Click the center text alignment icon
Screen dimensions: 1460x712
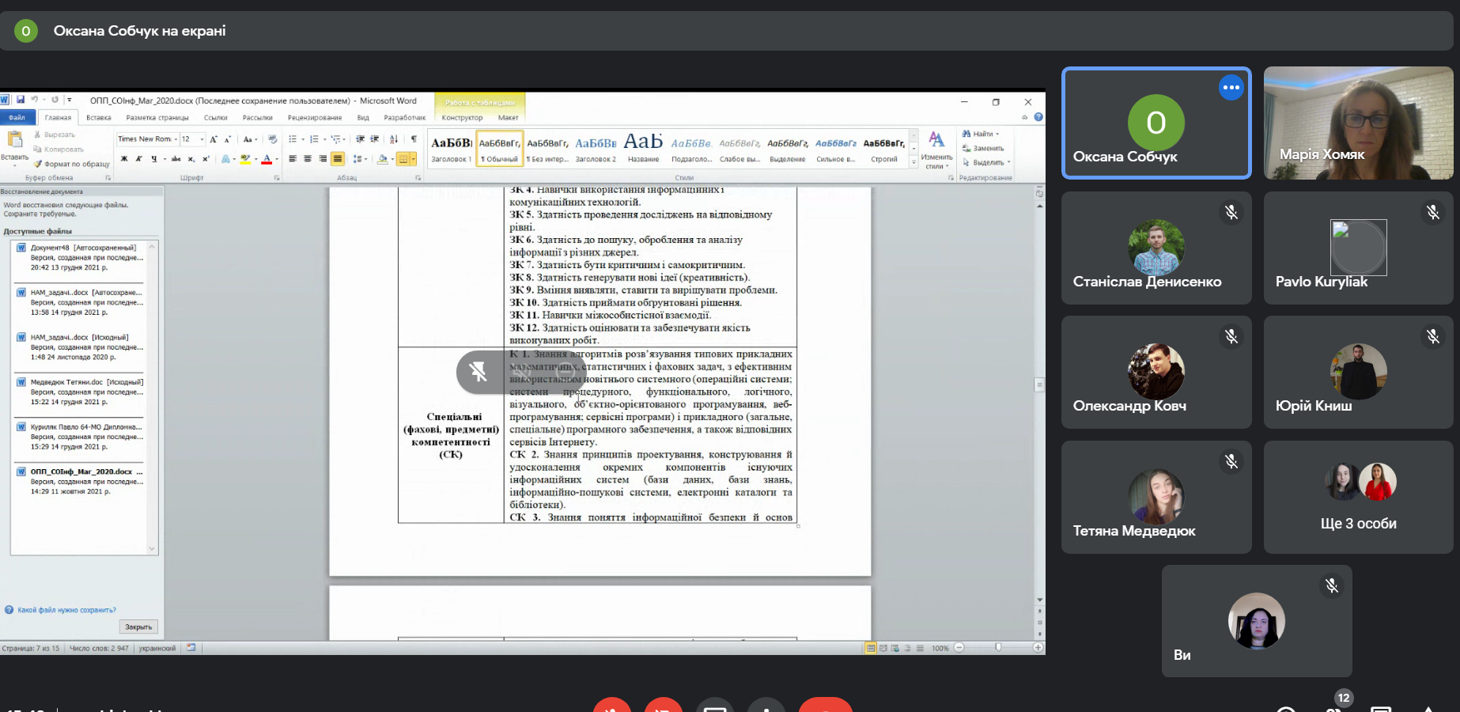[308, 159]
